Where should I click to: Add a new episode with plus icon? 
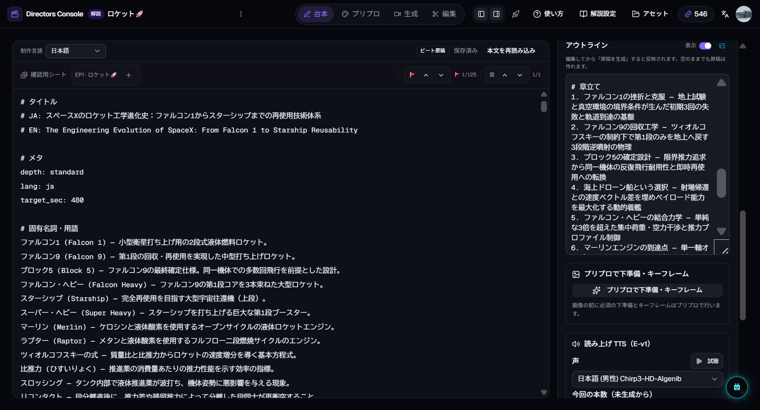(129, 75)
